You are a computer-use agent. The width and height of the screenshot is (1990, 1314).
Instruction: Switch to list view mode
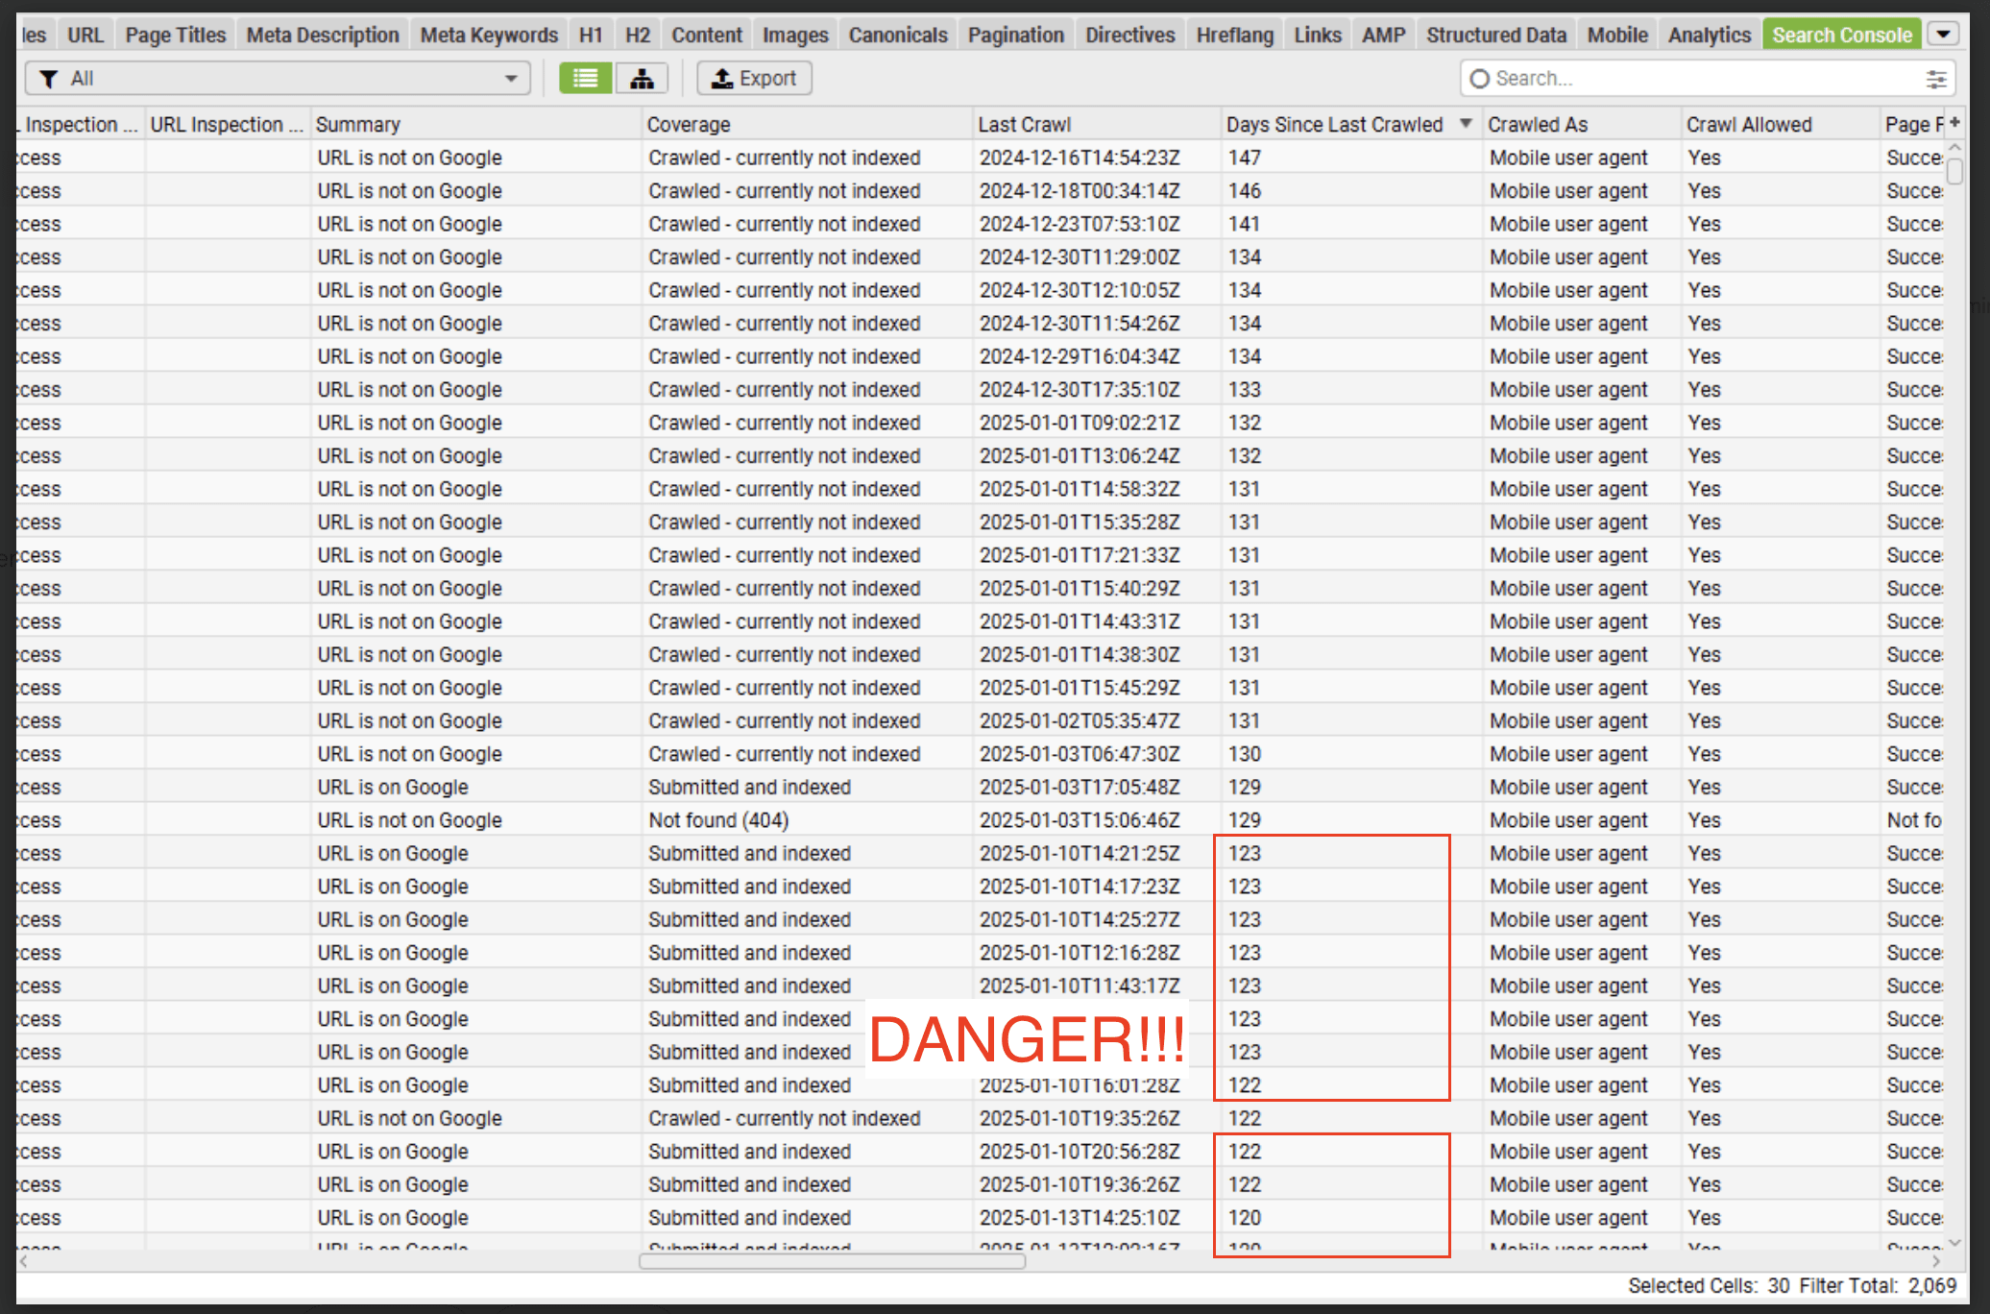585,79
